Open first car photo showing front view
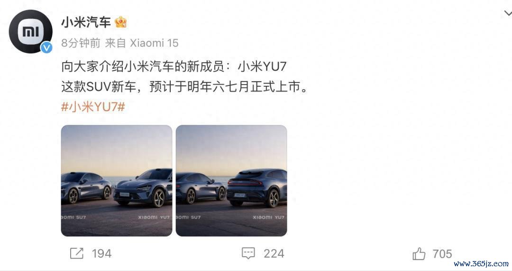Viewport: 512px width, 271px height. [x=117, y=180]
